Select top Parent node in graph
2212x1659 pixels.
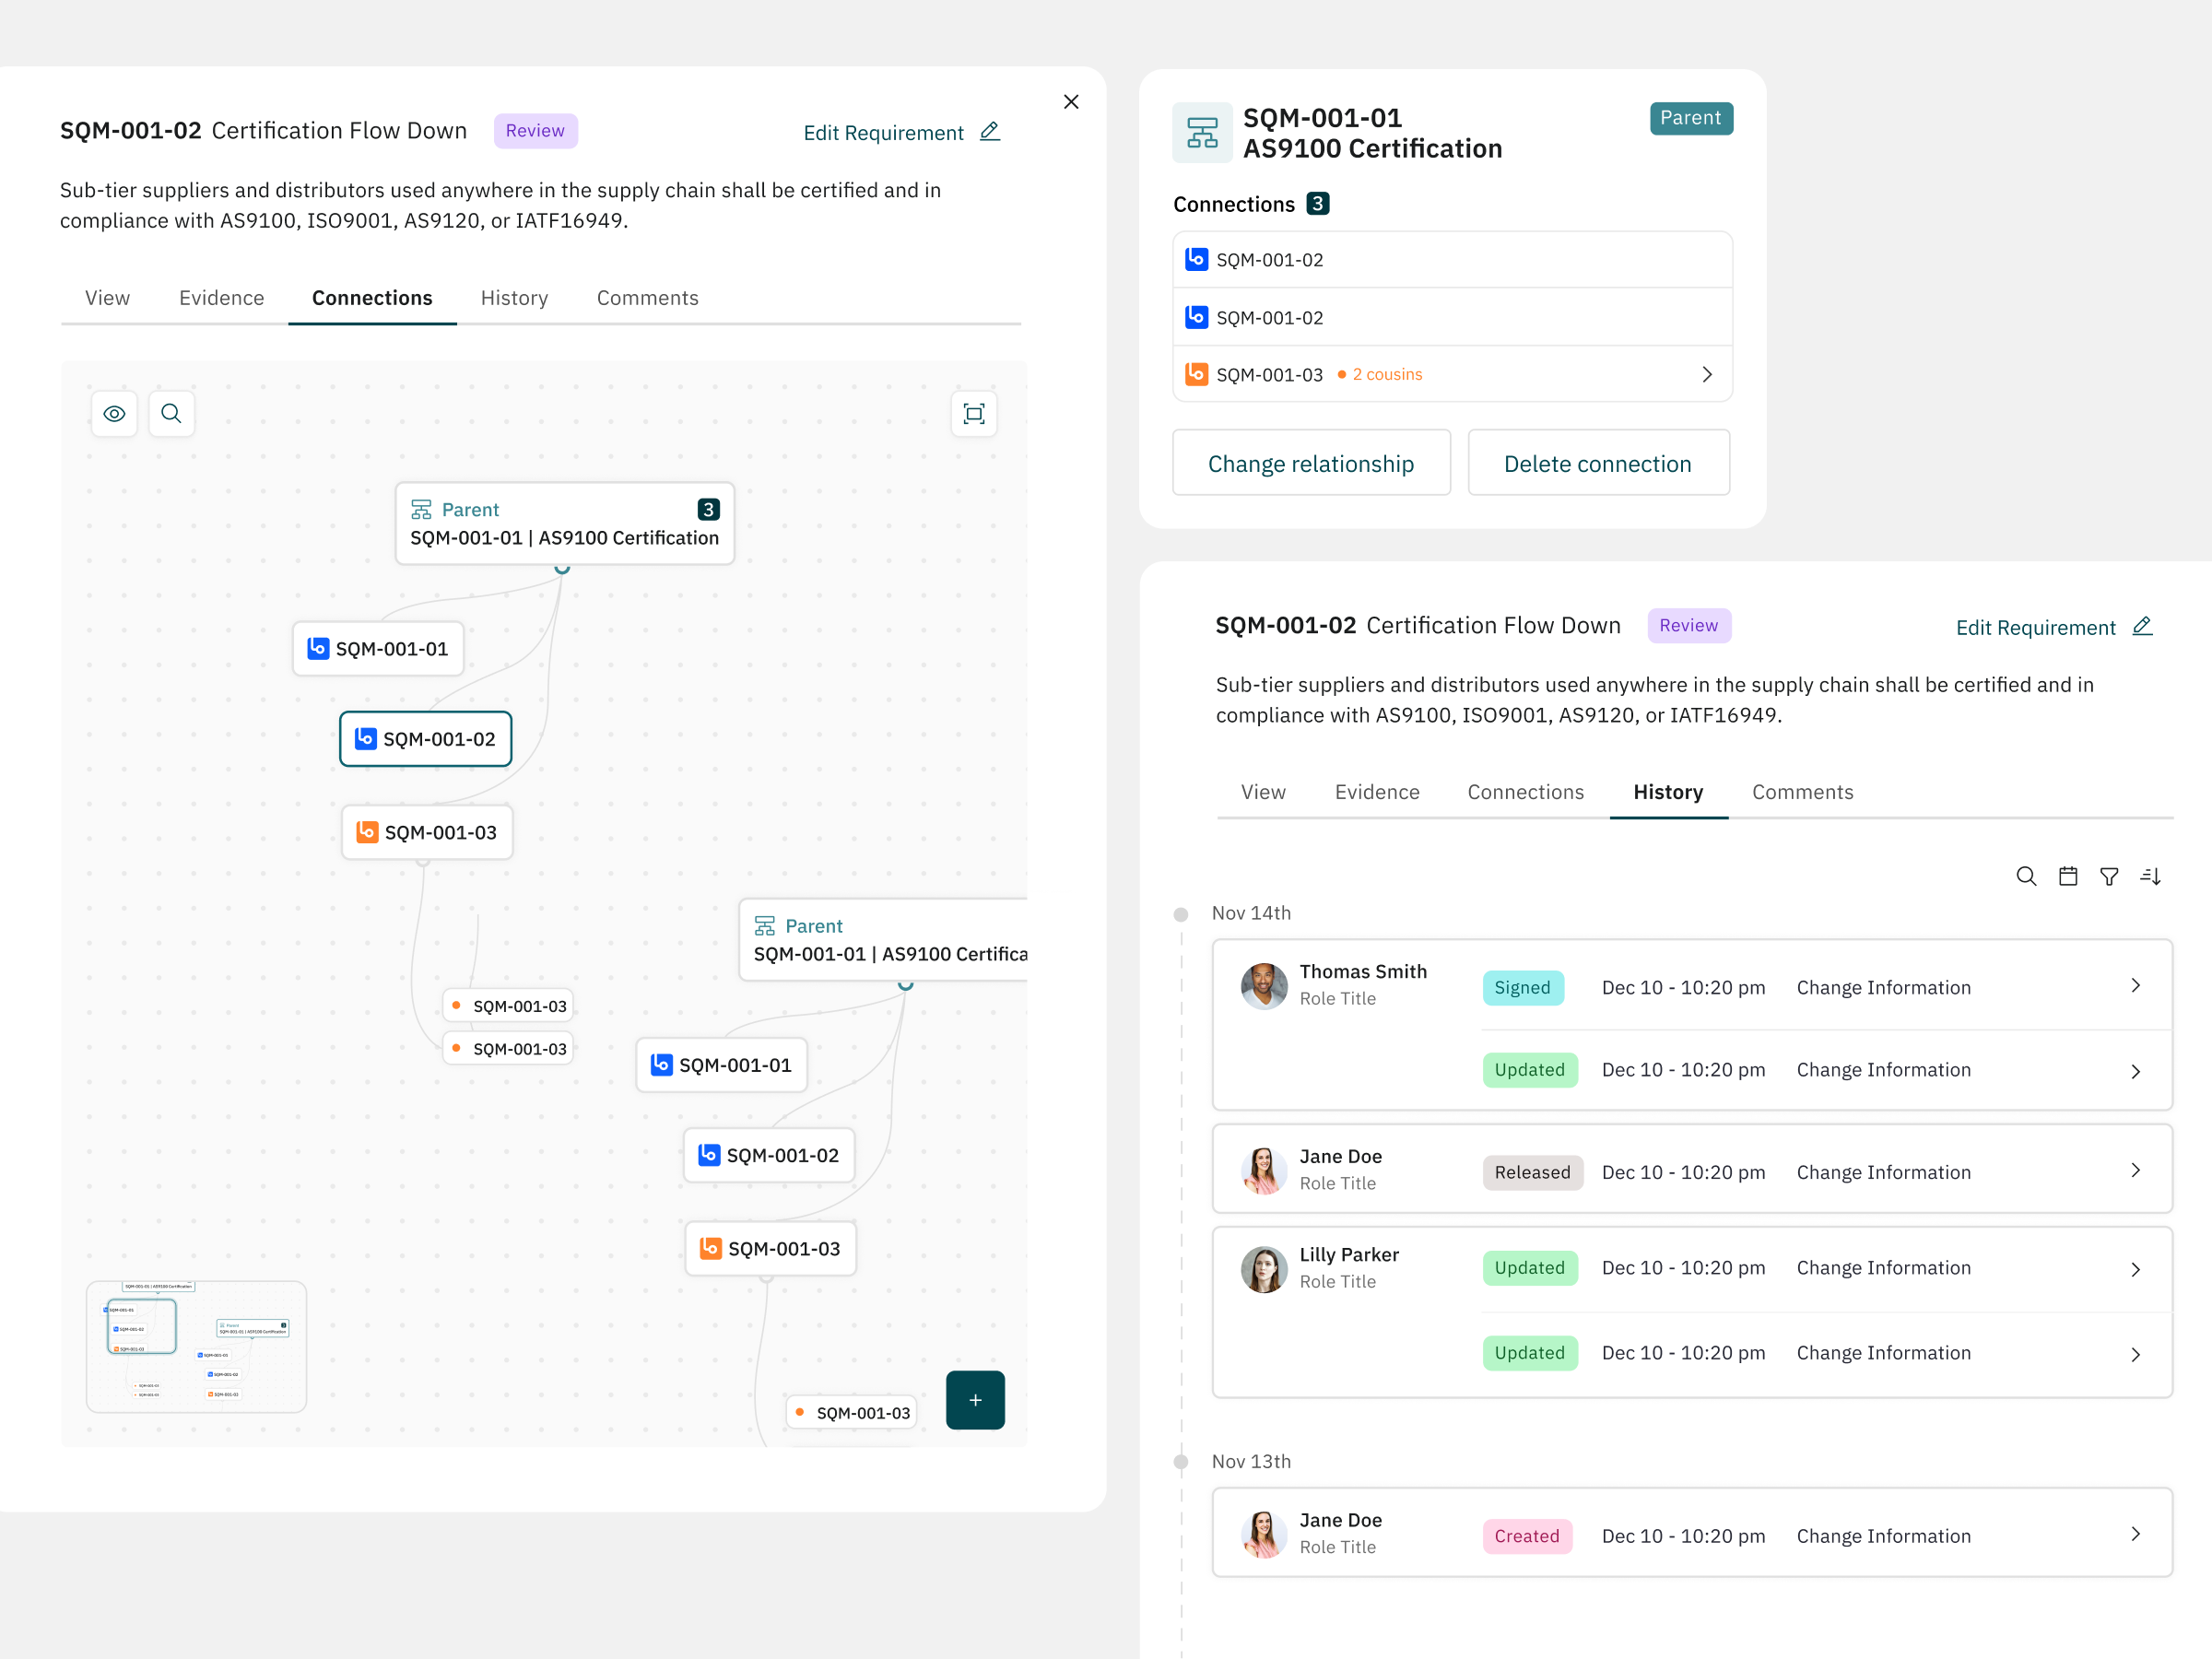(x=564, y=523)
